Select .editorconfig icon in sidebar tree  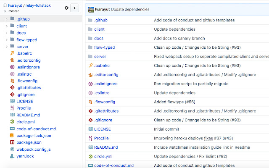click(12, 60)
